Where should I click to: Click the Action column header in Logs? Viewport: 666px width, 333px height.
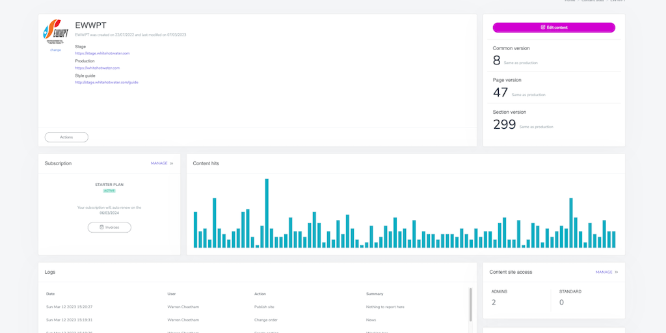click(x=260, y=294)
